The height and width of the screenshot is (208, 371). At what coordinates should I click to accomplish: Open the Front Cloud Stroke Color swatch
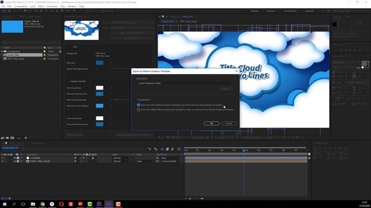coord(99,124)
